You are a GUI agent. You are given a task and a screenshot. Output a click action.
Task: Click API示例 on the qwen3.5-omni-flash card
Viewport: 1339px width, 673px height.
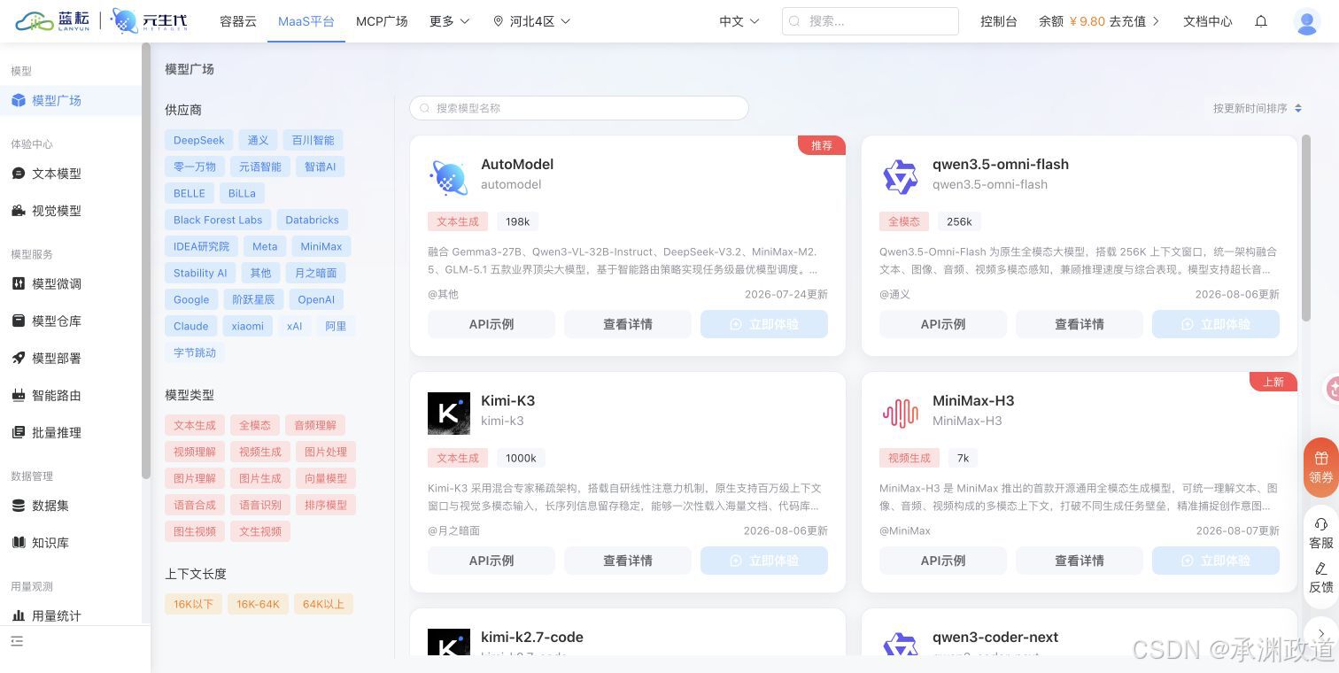943,324
